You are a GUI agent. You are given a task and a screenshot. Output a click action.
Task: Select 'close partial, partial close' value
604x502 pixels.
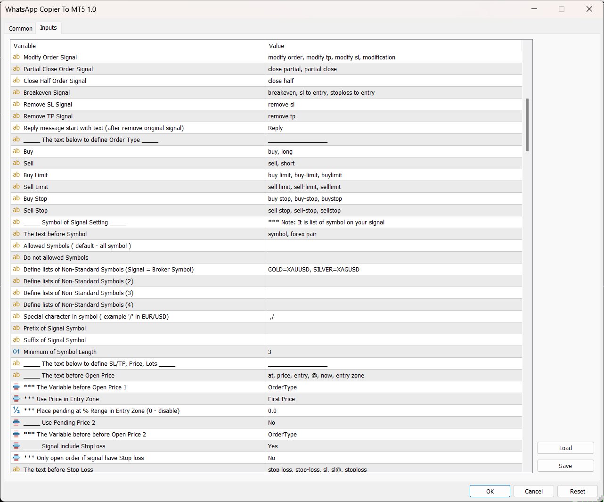[302, 69]
